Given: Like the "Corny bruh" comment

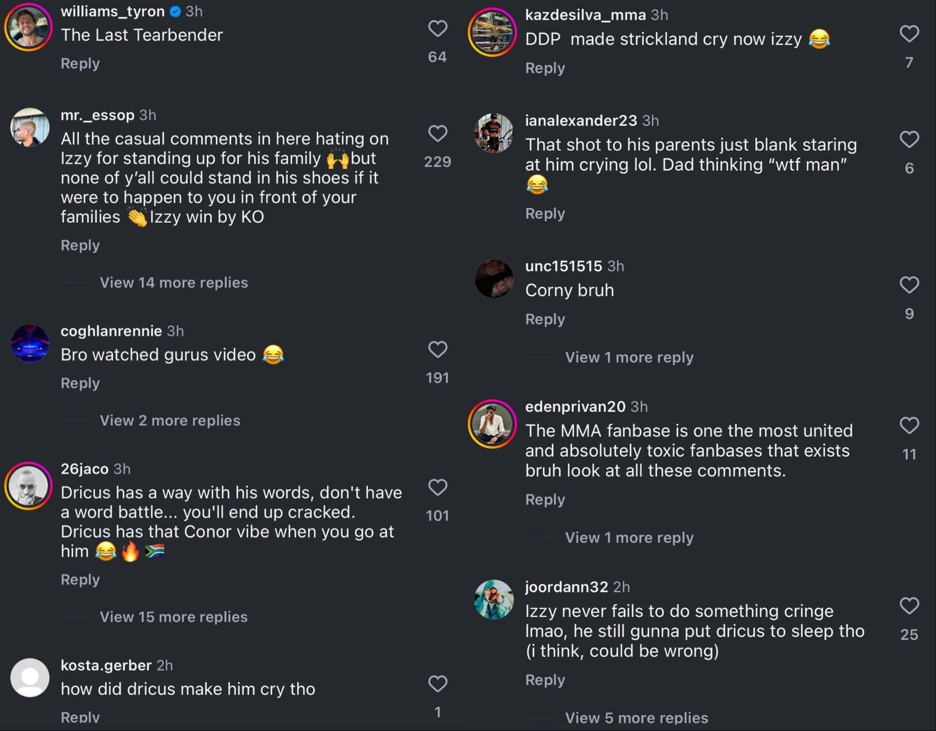Looking at the screenshot, I should [x=909, y=285].
